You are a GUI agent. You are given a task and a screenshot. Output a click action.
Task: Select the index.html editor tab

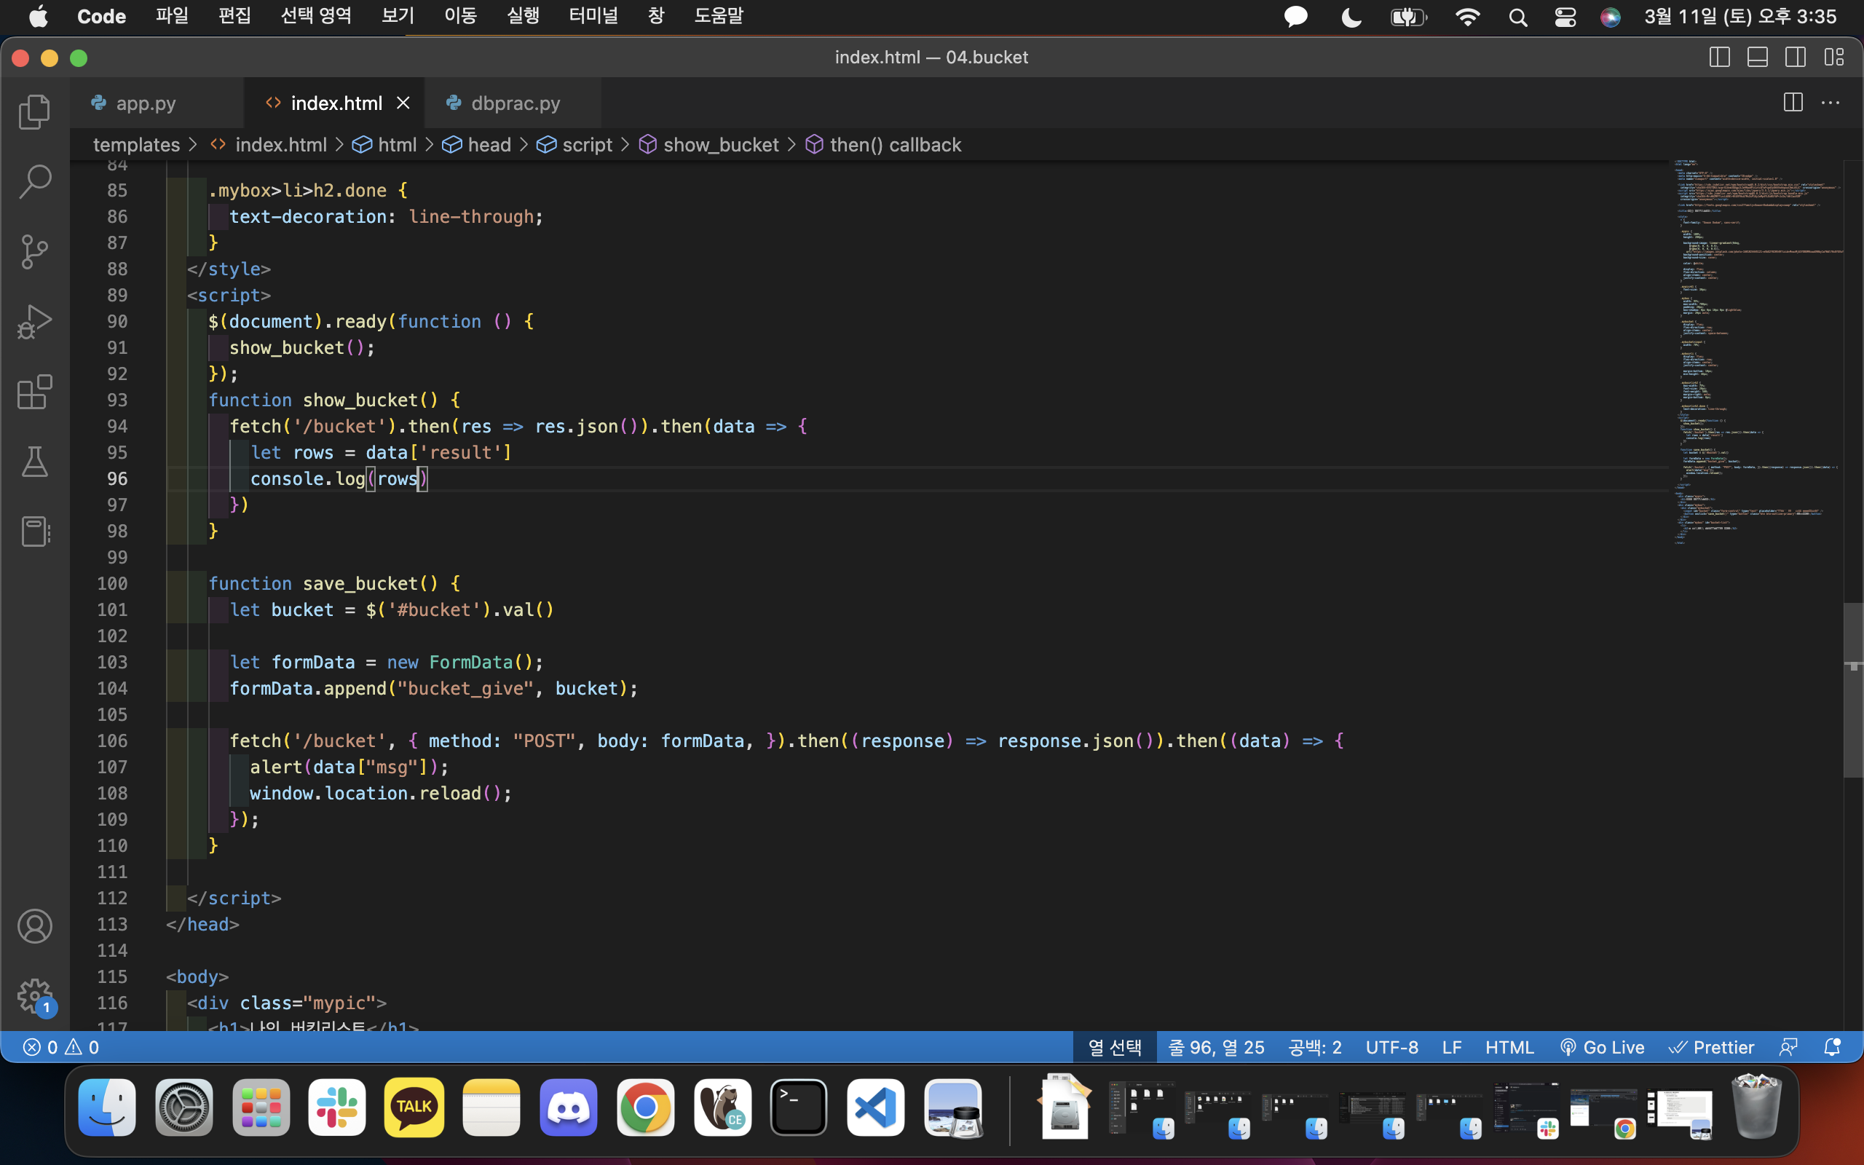tap(334, 103)
